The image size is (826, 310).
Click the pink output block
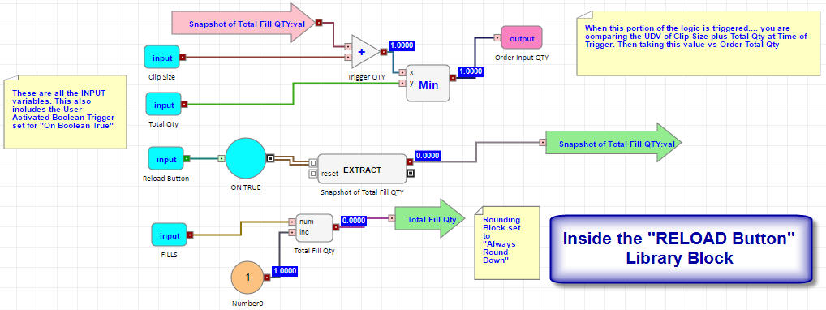coord(522,37)
